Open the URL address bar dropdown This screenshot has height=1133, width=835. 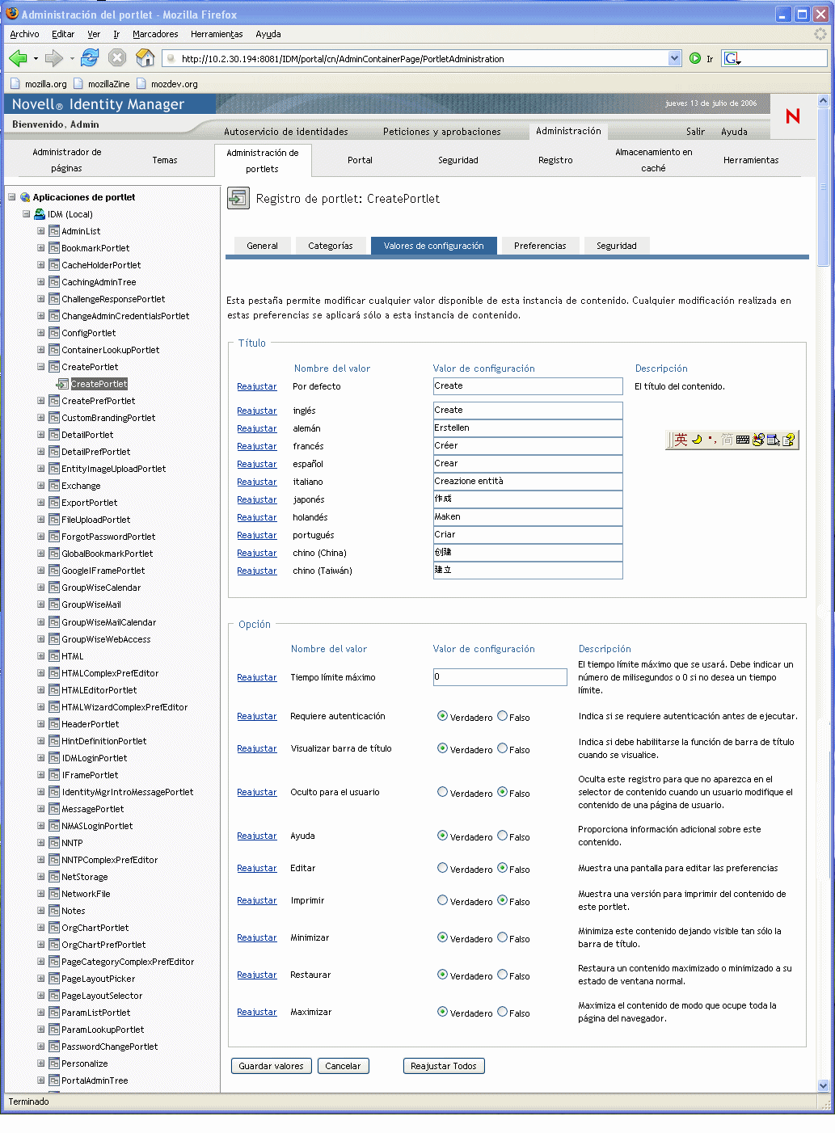click(675, 58)
